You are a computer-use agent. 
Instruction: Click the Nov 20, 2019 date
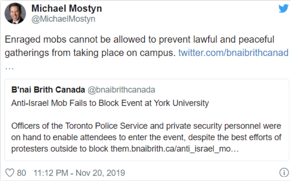[x=100, y=173]
